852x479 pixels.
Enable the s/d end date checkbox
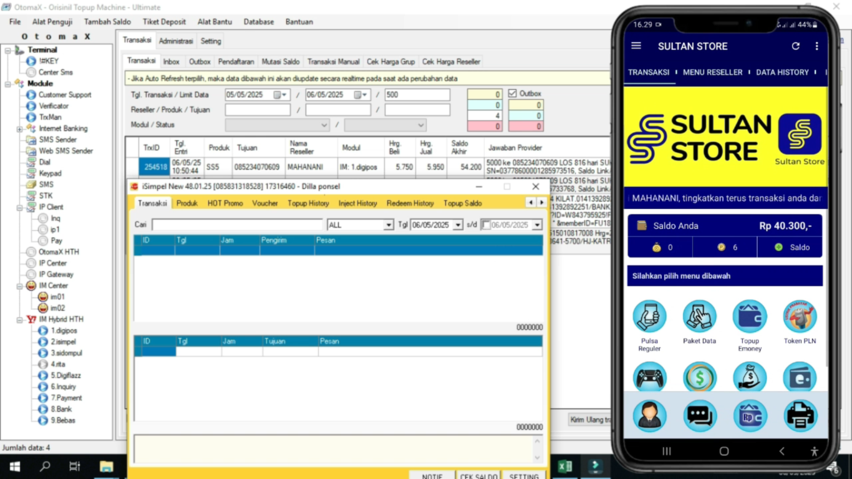pos(486,225)
